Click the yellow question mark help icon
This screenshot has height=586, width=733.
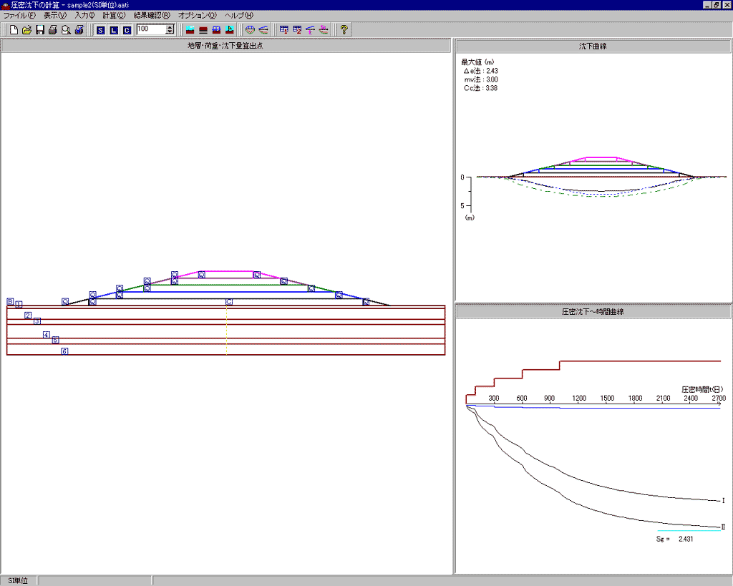(x=344, y=30)
